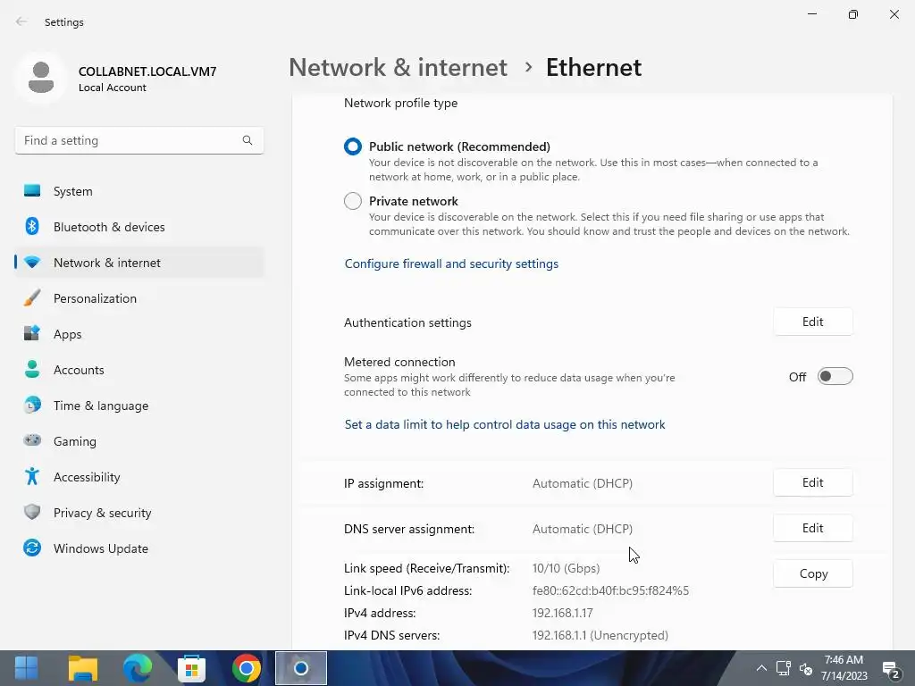
Task: Click Network & internet breadcrumb
Action: 398,67
